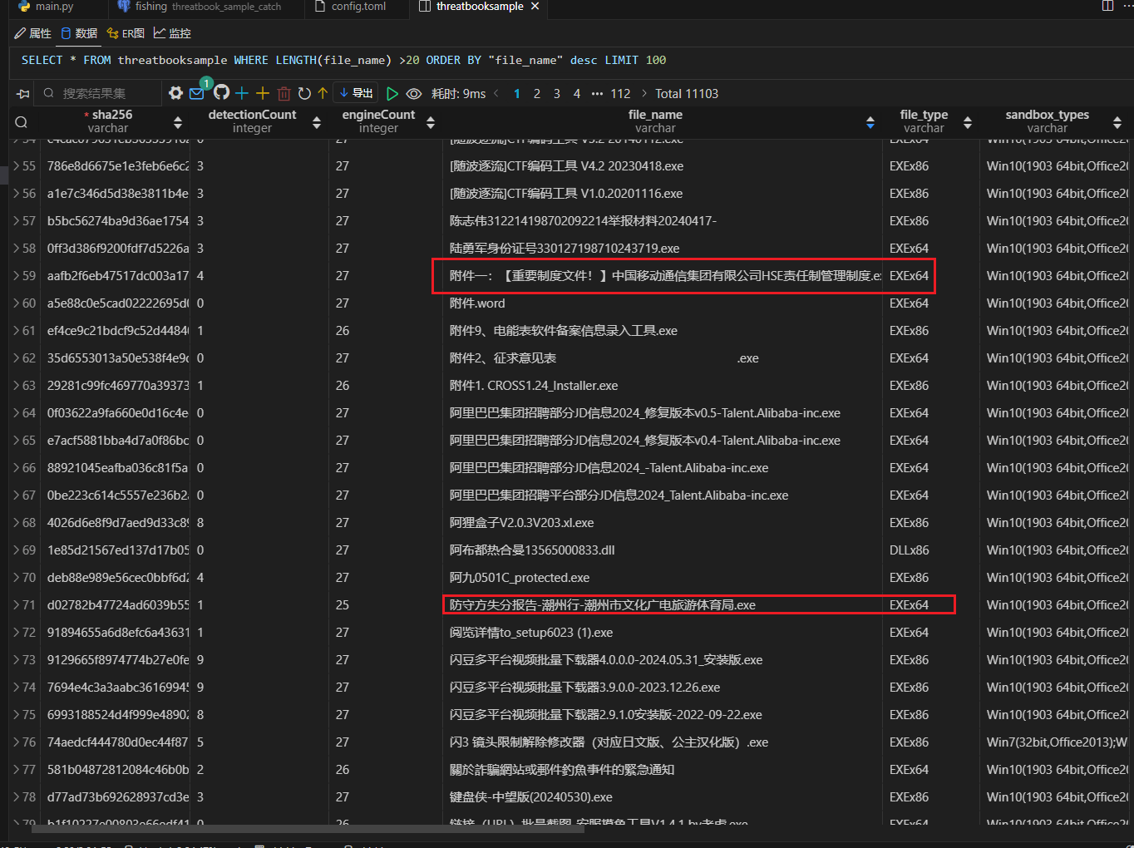Select the 阿布都热合曼13565000833.dll cell

663,550
